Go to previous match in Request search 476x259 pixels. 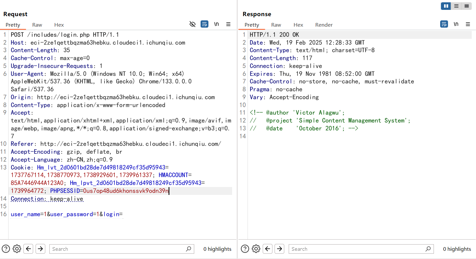tap(29, 249)
